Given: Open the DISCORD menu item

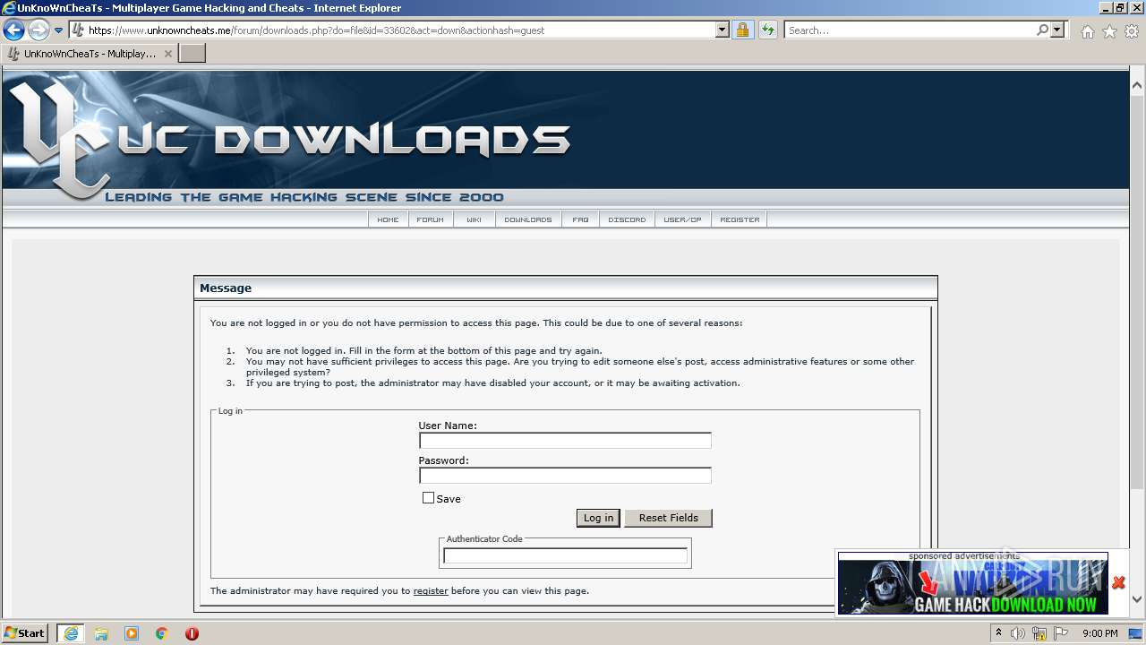Looking at the screenshot, I should pyautogui.click(x=627, y=219).
